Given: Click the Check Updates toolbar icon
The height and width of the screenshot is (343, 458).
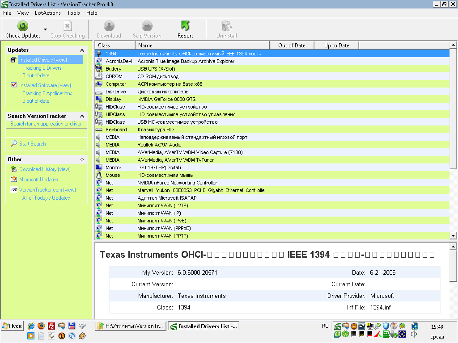Looking at the screenshot, I should [23, 26].
